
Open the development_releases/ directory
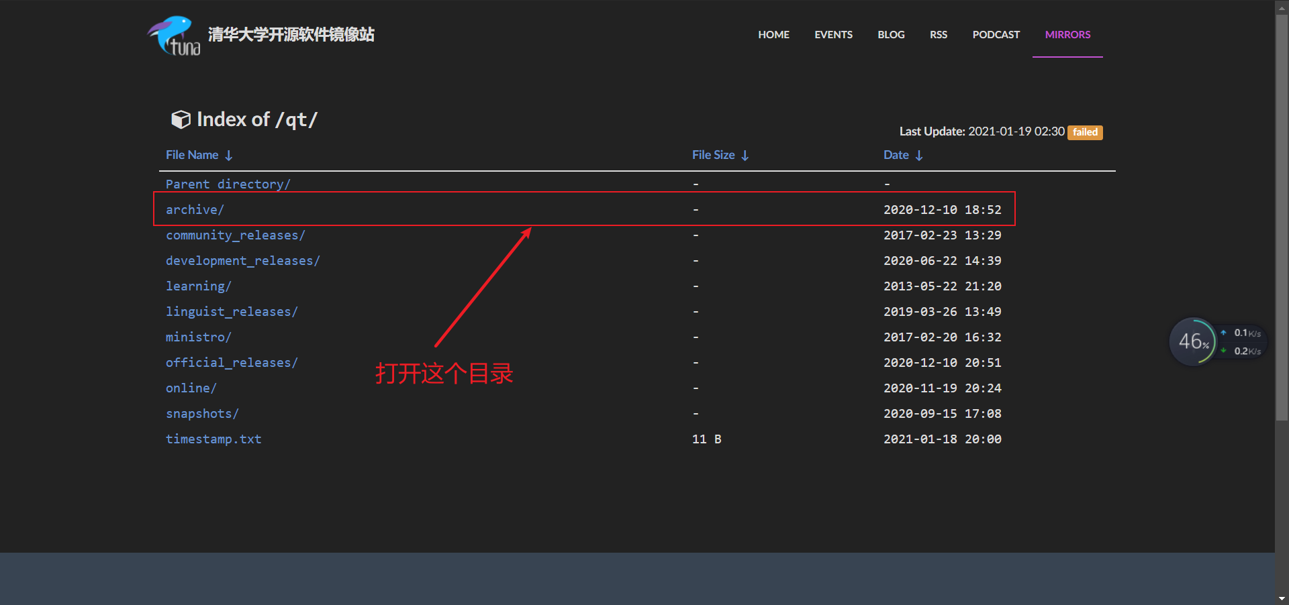click(243, 260)
